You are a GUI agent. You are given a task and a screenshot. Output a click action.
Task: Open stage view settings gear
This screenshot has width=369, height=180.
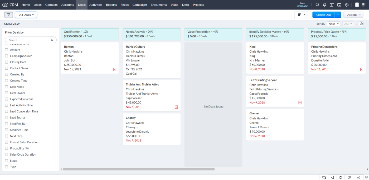[x=361, y=24]
